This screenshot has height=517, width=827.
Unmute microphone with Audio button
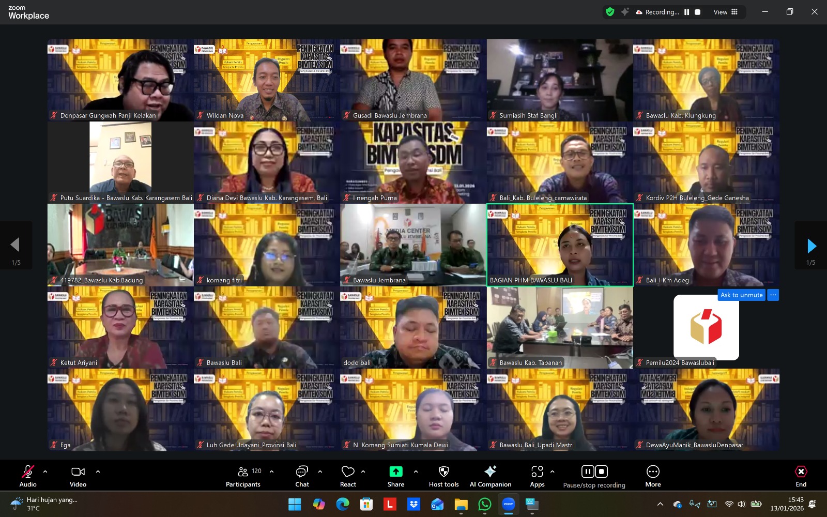click(x=28, y=476)
